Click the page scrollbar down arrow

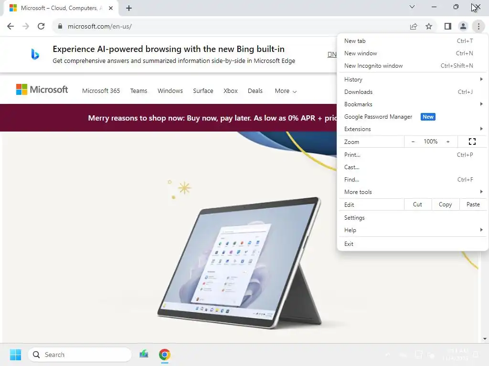485,339
